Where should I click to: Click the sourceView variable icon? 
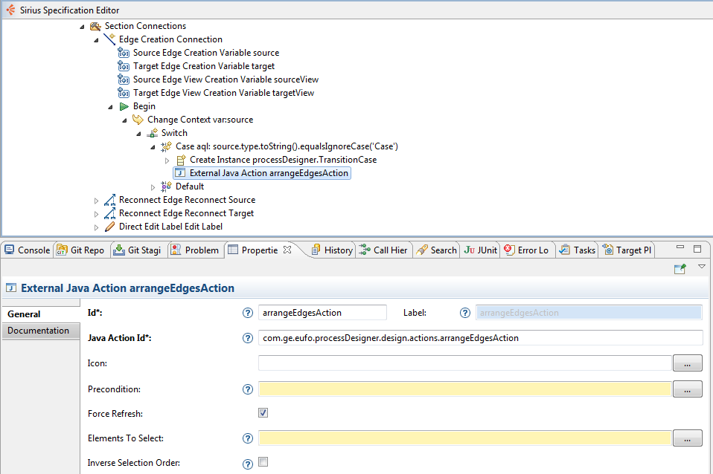[x=124, y=79]
